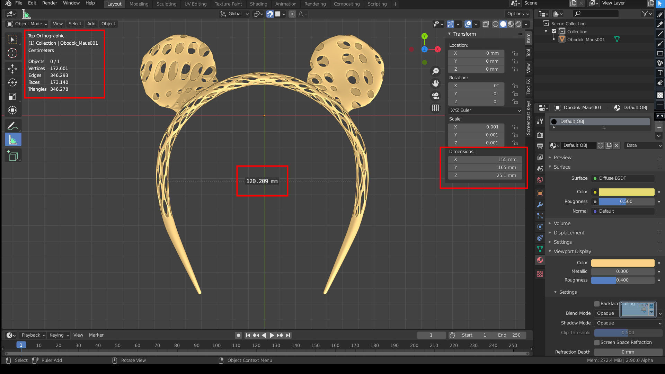665x374 pixels.
Task: Select Obodok_Maus001 in the outliner
Action: tap(586, 39)
